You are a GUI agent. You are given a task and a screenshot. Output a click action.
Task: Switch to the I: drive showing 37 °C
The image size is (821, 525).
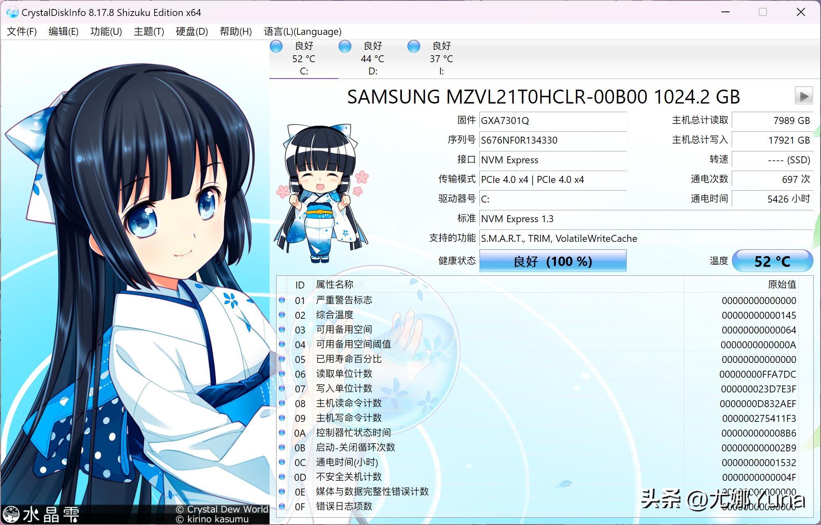440,59
